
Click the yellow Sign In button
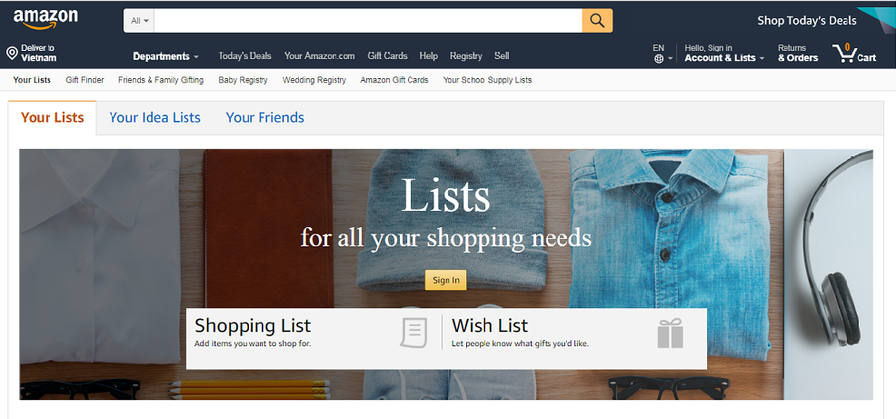[x=445, y=280]
